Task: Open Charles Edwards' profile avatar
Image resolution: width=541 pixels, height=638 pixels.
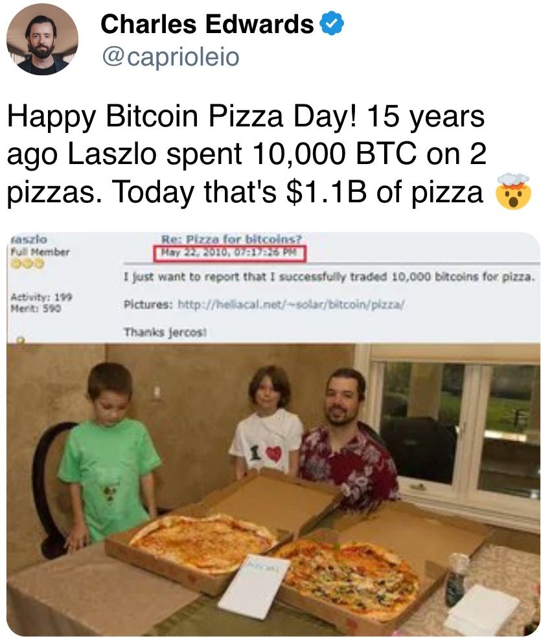Action: pyautogui.click(x=42, y=40)
